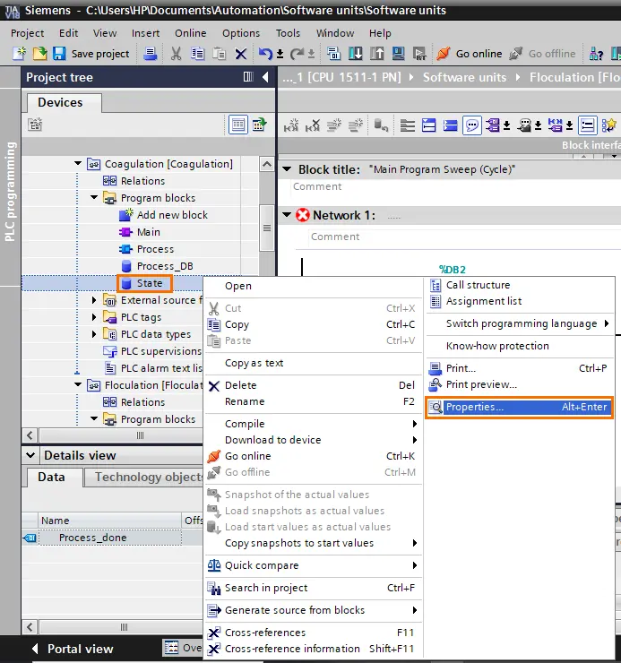Expand the PLC tags folder

94,316
